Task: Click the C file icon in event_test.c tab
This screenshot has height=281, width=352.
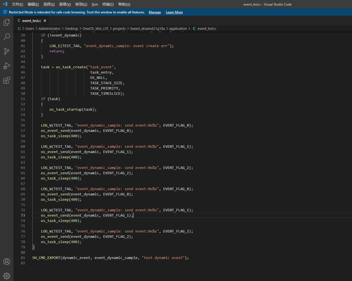Action: point(19,21)
